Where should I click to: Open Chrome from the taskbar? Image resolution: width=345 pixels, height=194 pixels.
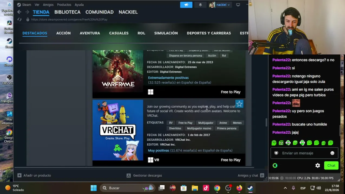click(217, 188)
